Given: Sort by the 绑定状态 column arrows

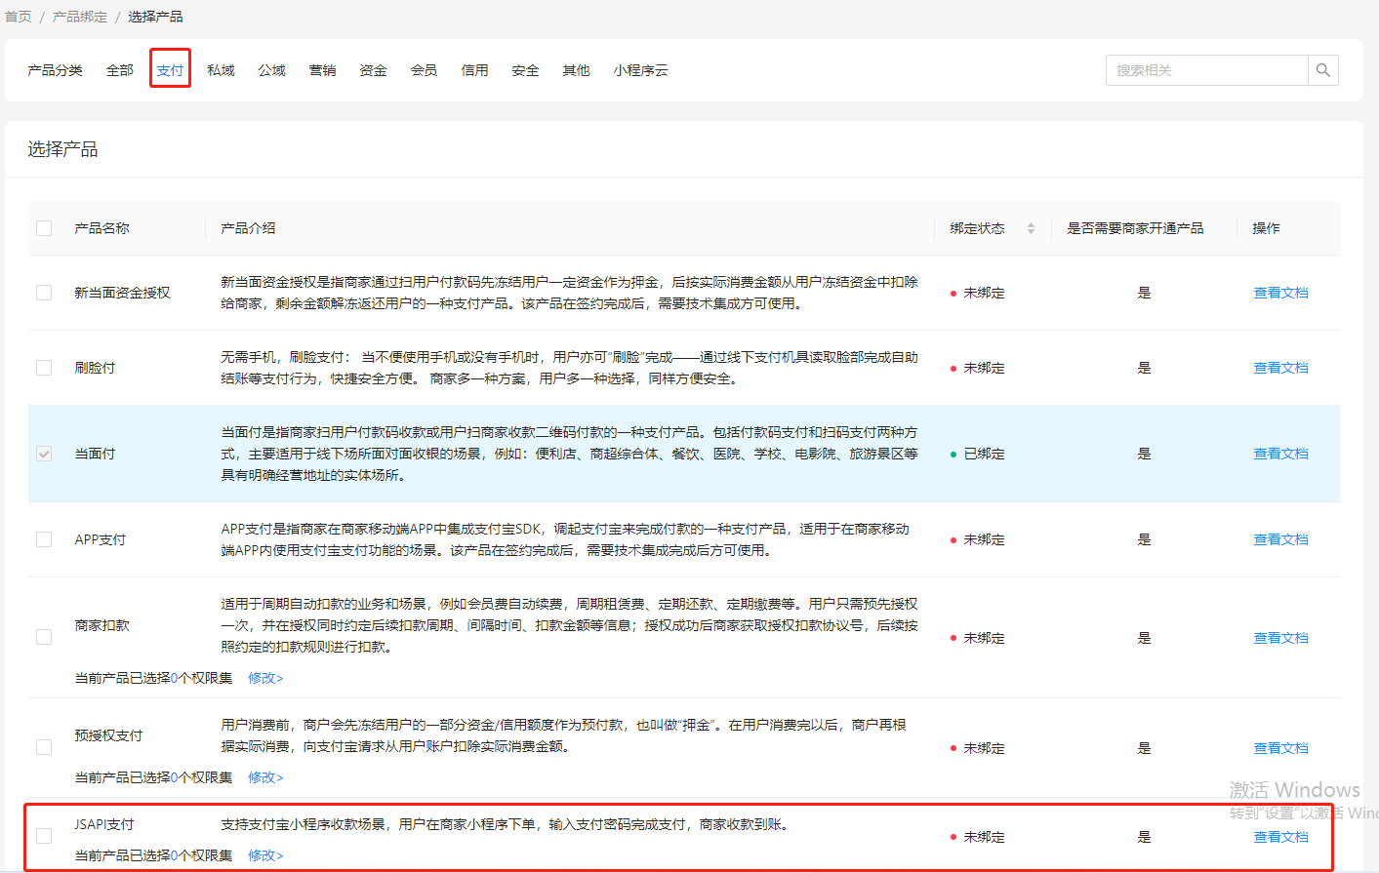Looking at the screenshot, I should click(x=1031, y=228).
